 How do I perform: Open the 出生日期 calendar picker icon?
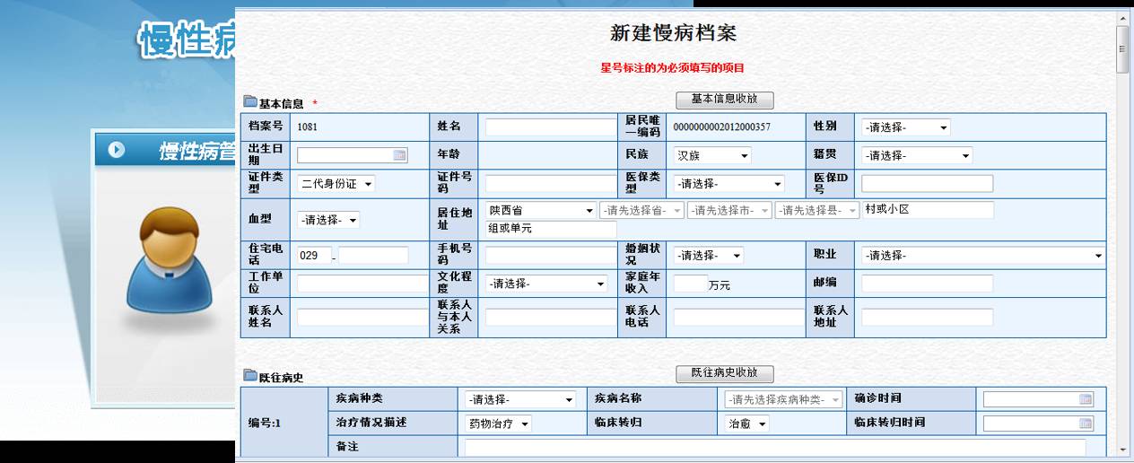coord(399,155)
